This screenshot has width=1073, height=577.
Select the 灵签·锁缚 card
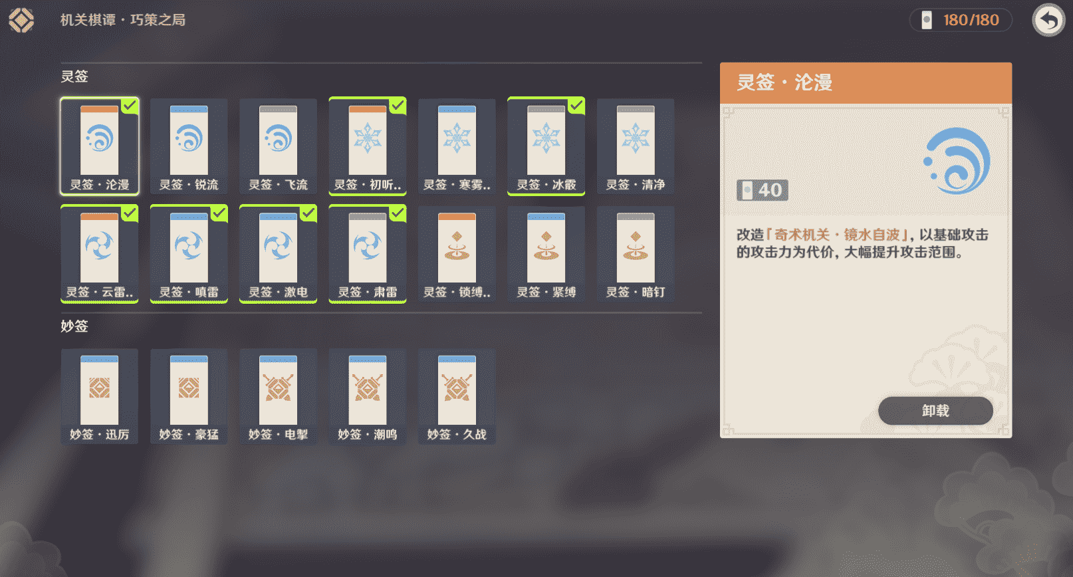point(457,254)
